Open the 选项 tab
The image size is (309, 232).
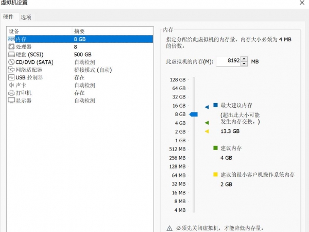(26, 17)
